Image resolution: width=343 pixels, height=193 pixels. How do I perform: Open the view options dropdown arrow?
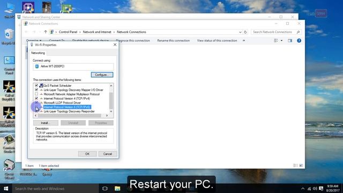pyautogui.click(x=281, y=41)
